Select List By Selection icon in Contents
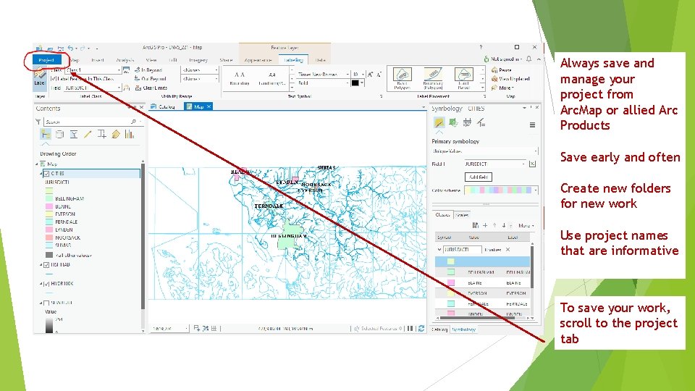The width and height of the screenshot is (695, 391). (74, 135)
